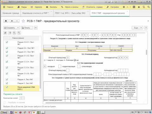
Task: Toggle checkbox for Раздел 4. Лист №1
Action: 7,79
